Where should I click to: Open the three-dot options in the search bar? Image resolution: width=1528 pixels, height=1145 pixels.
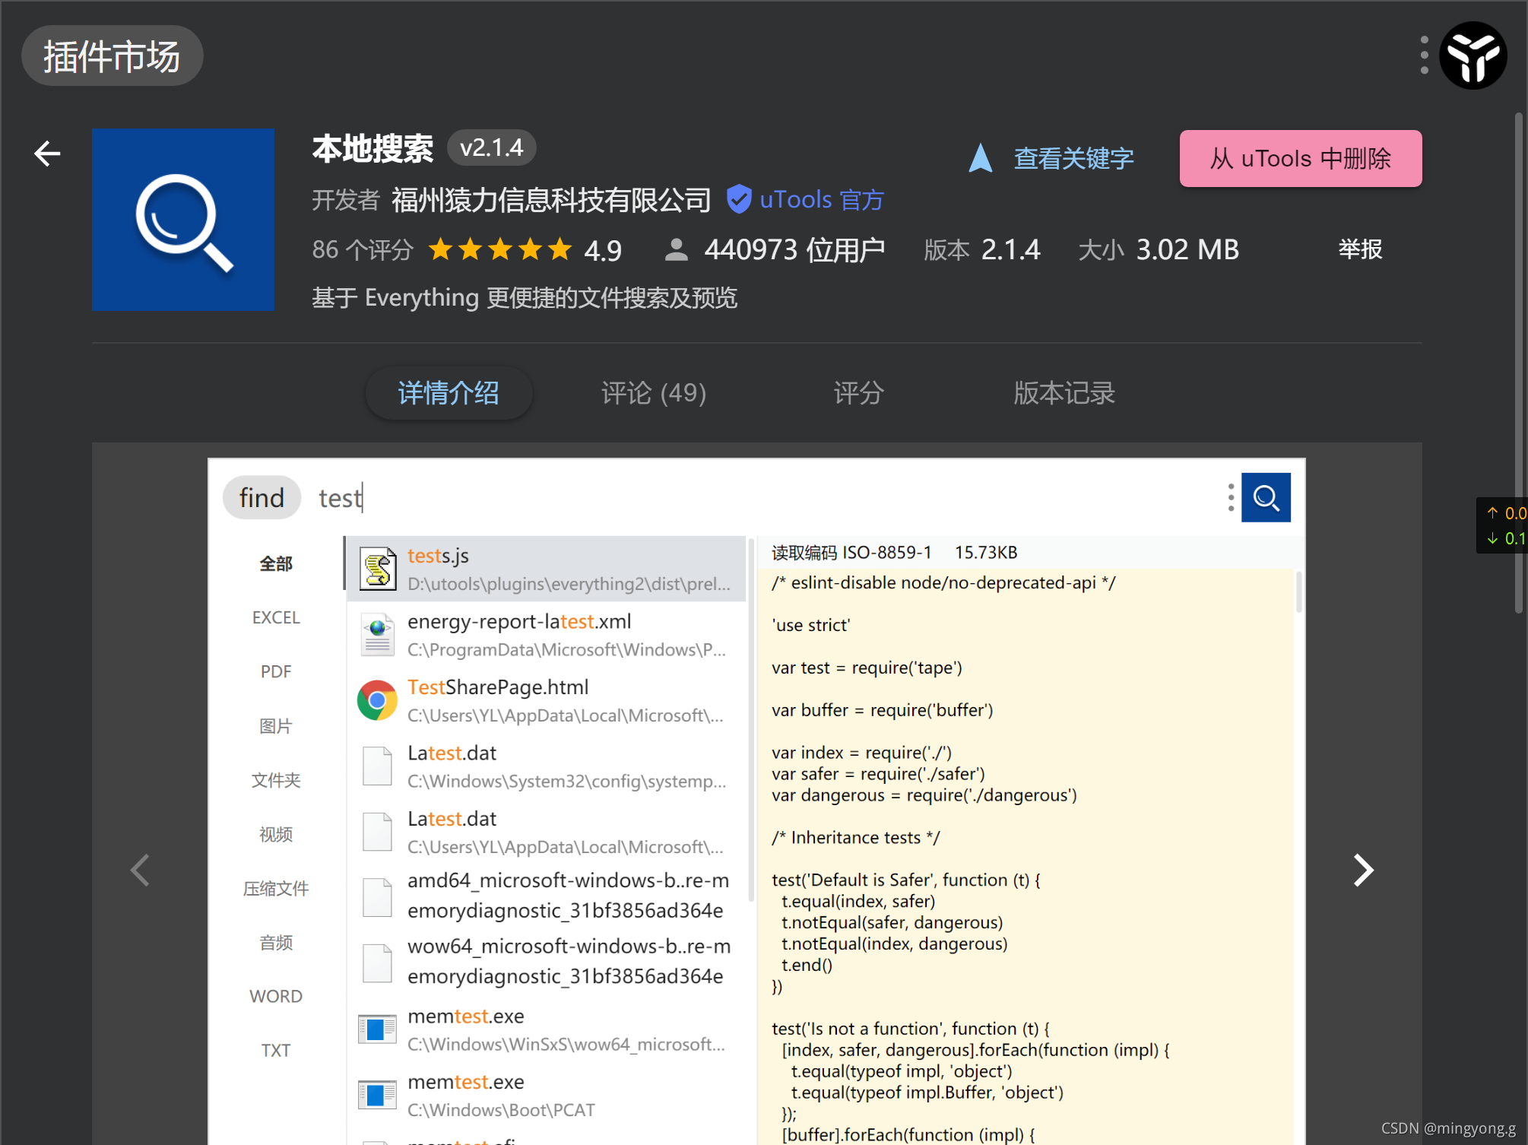tap(1229, 497)
